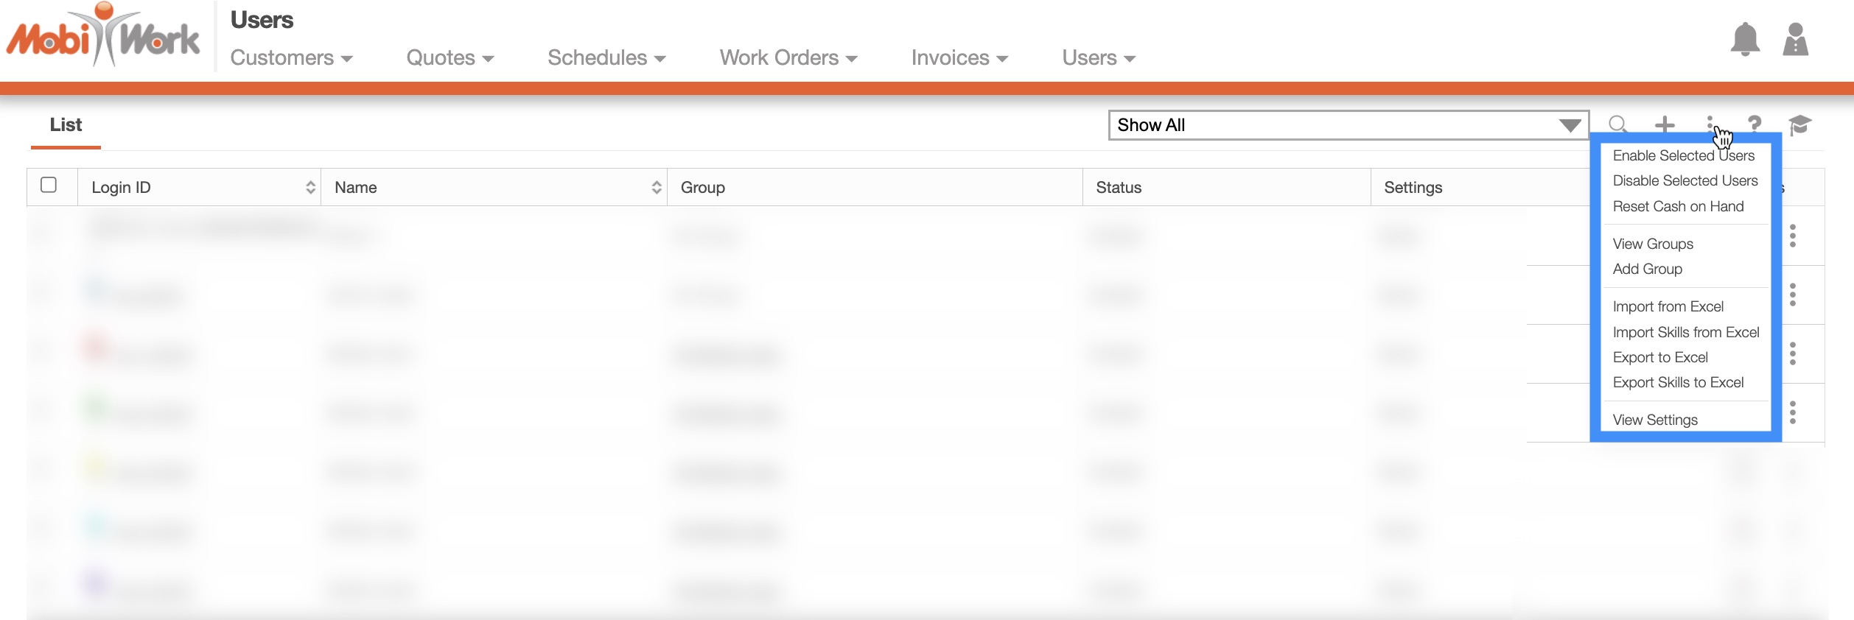Screen dimensions: 1854x620
Task: Open the help question mark icon
Action: tap(1755, 124)
